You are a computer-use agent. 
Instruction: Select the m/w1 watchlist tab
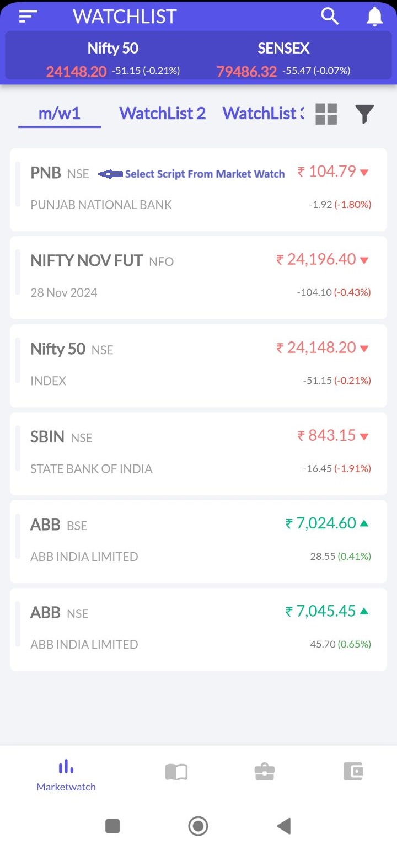coord(60,114)
